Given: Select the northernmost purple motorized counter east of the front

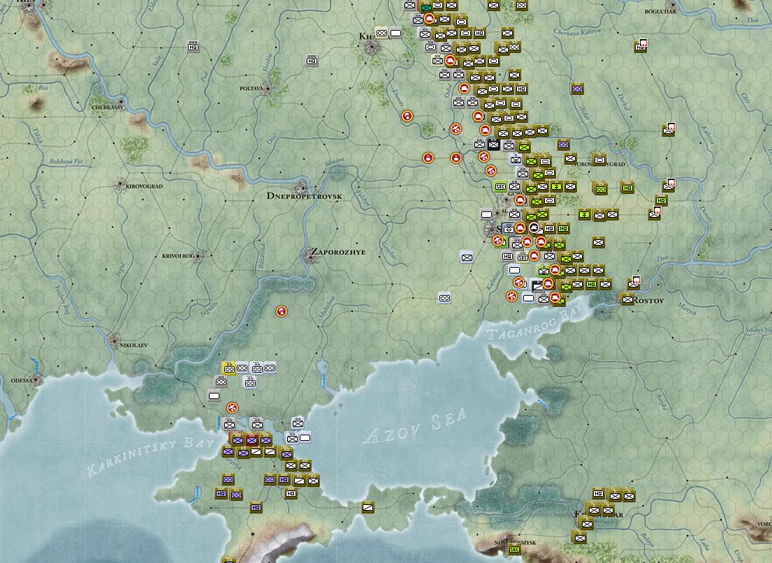Looking at the screenshot, I should coord(578,89).
